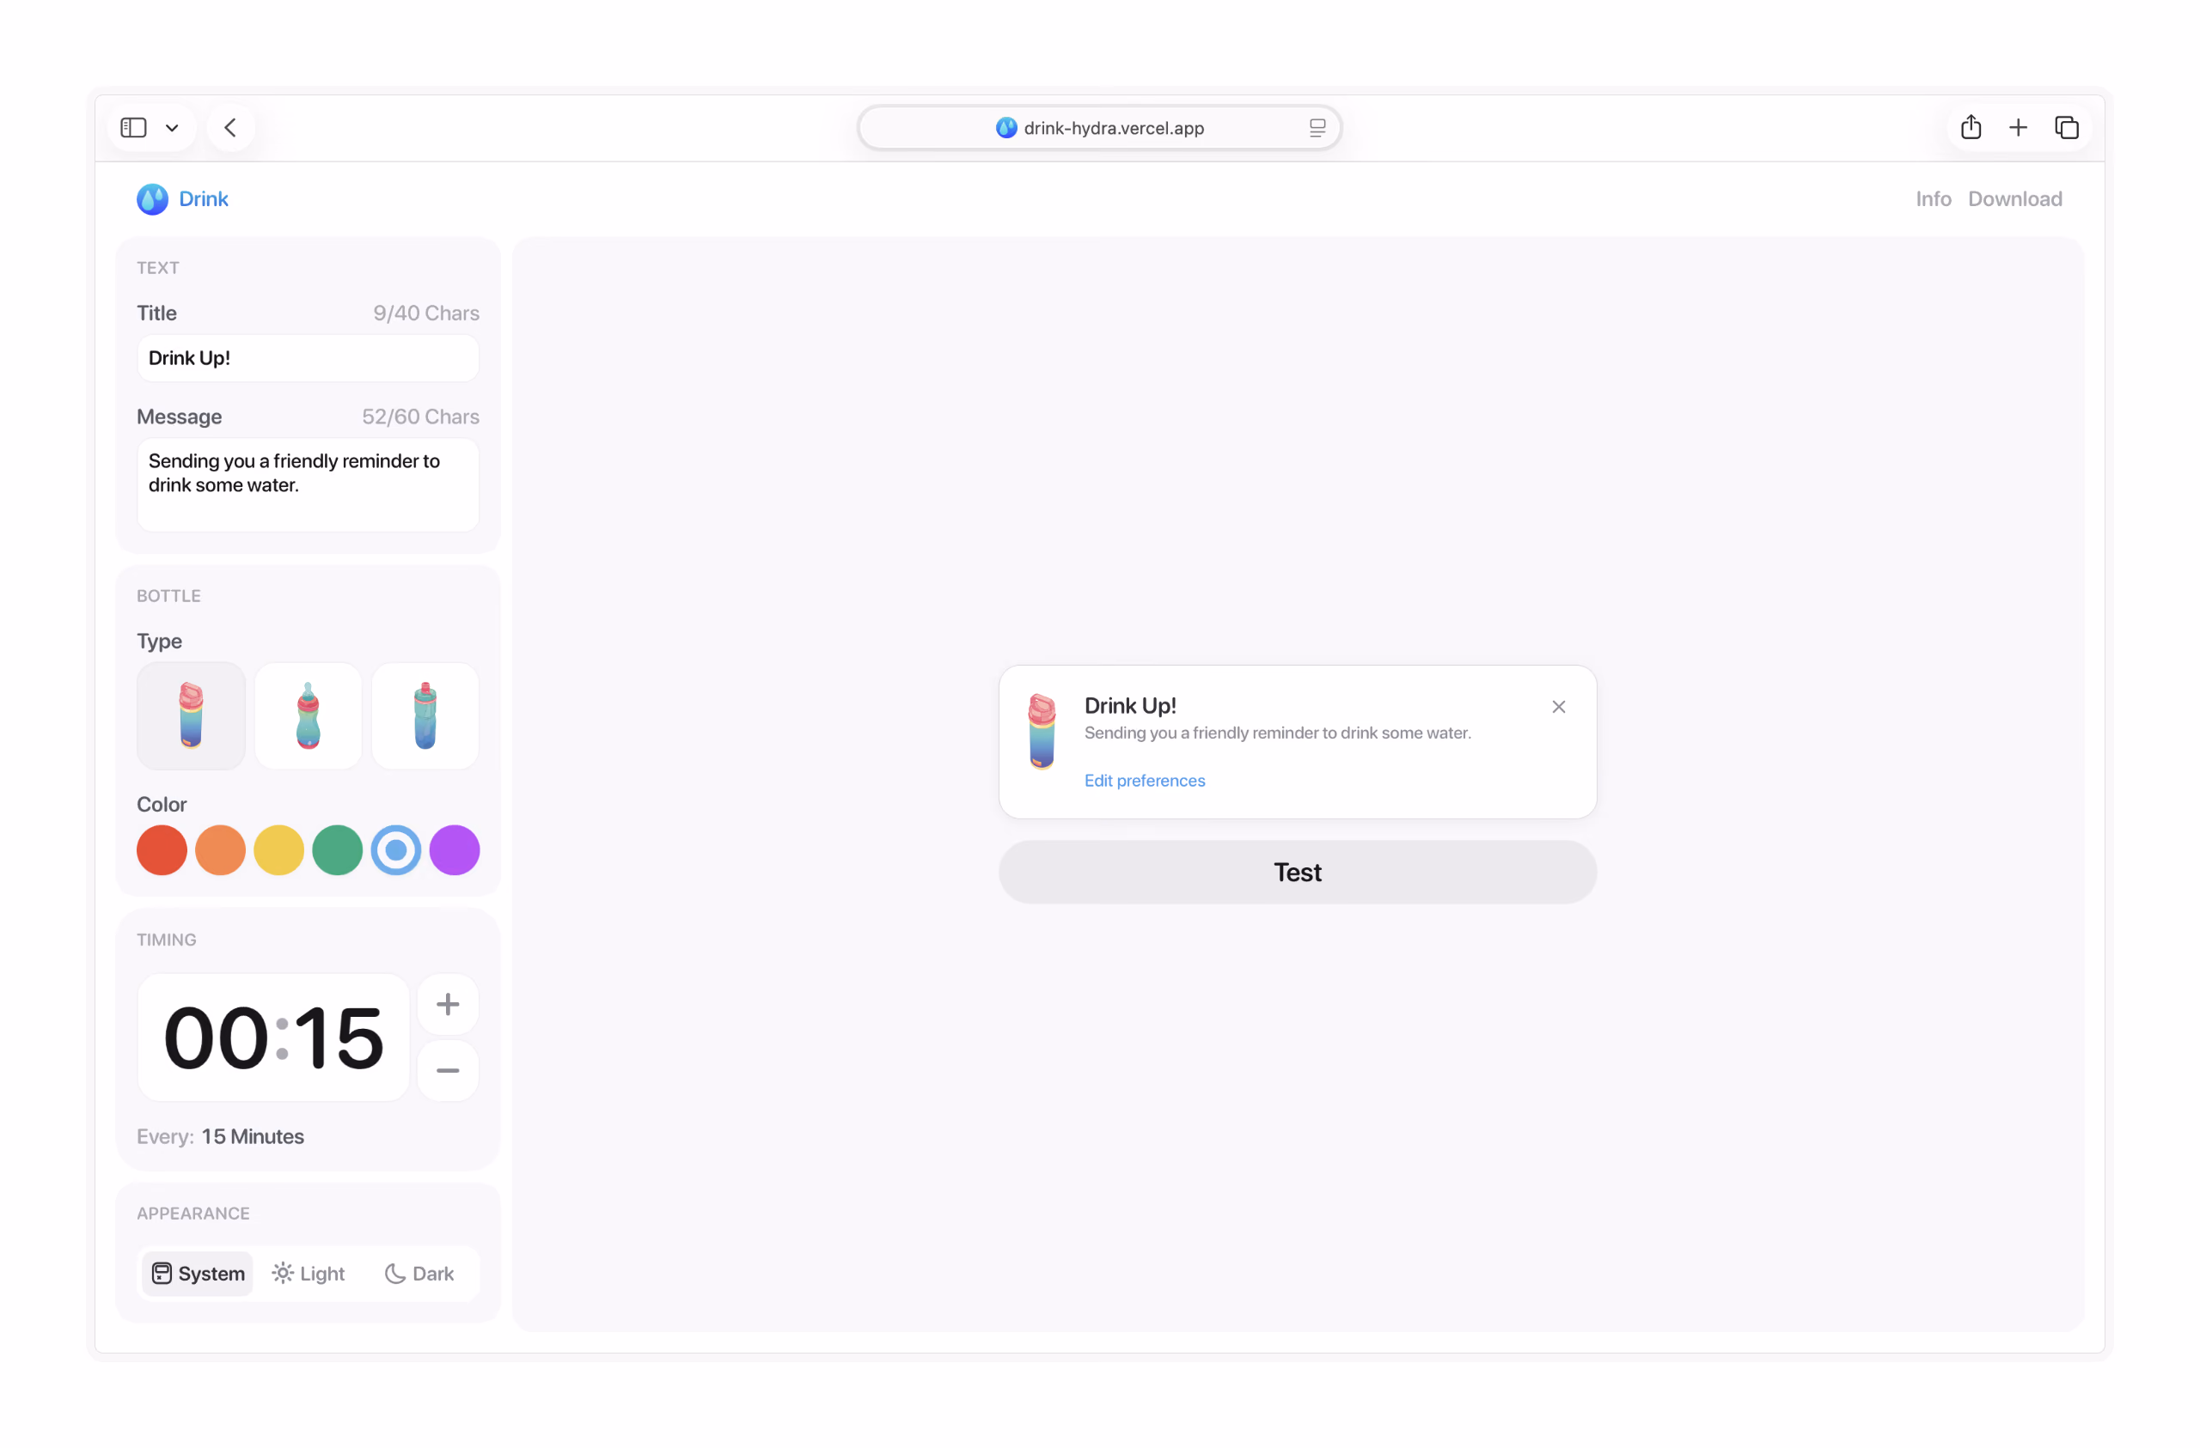The image size is (2200, 1448).
Task: Click the browser share icon
Action: 1970,127
